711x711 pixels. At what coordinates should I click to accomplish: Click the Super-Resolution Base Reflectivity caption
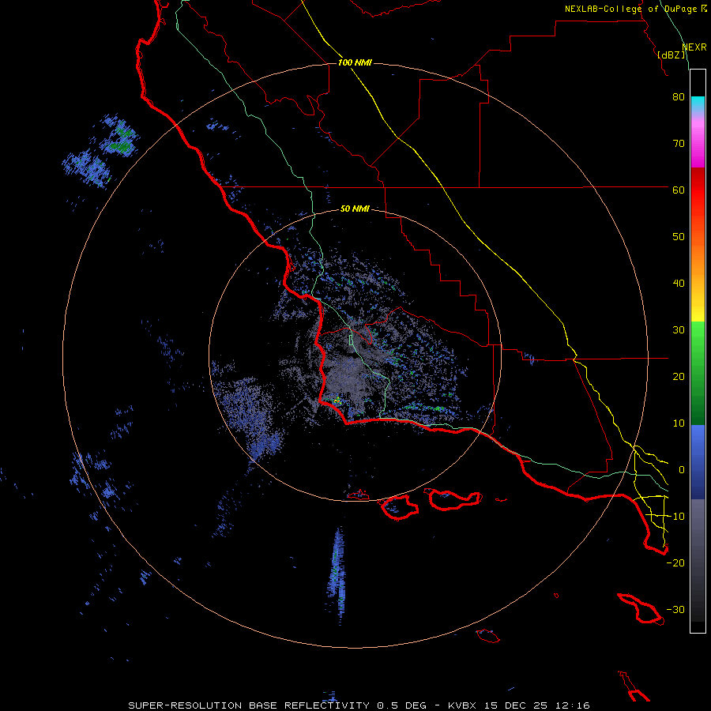point(359,705)
